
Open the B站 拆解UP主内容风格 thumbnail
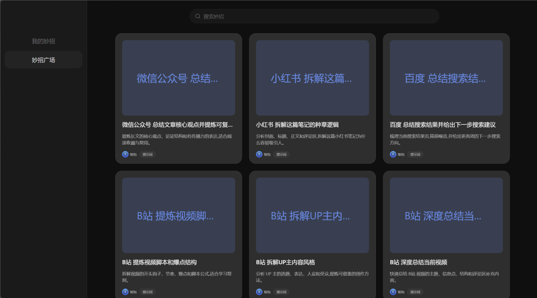pyautogui.click(x=312, y=215)
